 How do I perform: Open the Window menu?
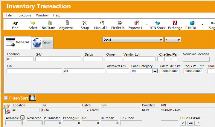coord(42,15)
